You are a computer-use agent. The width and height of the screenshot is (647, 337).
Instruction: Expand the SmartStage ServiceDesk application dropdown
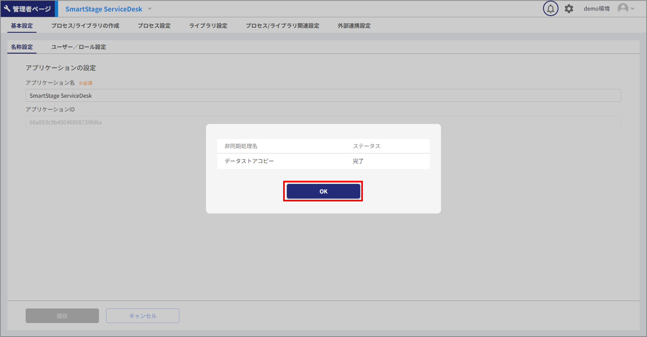[150, 9]
